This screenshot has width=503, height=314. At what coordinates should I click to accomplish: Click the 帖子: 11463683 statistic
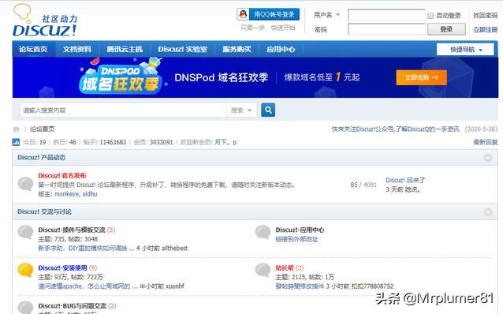click(x=105, y=142)
